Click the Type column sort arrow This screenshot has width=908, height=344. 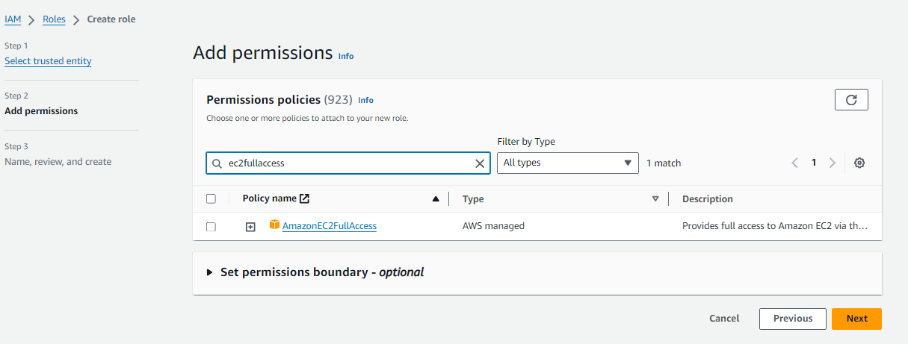(655, 198)
